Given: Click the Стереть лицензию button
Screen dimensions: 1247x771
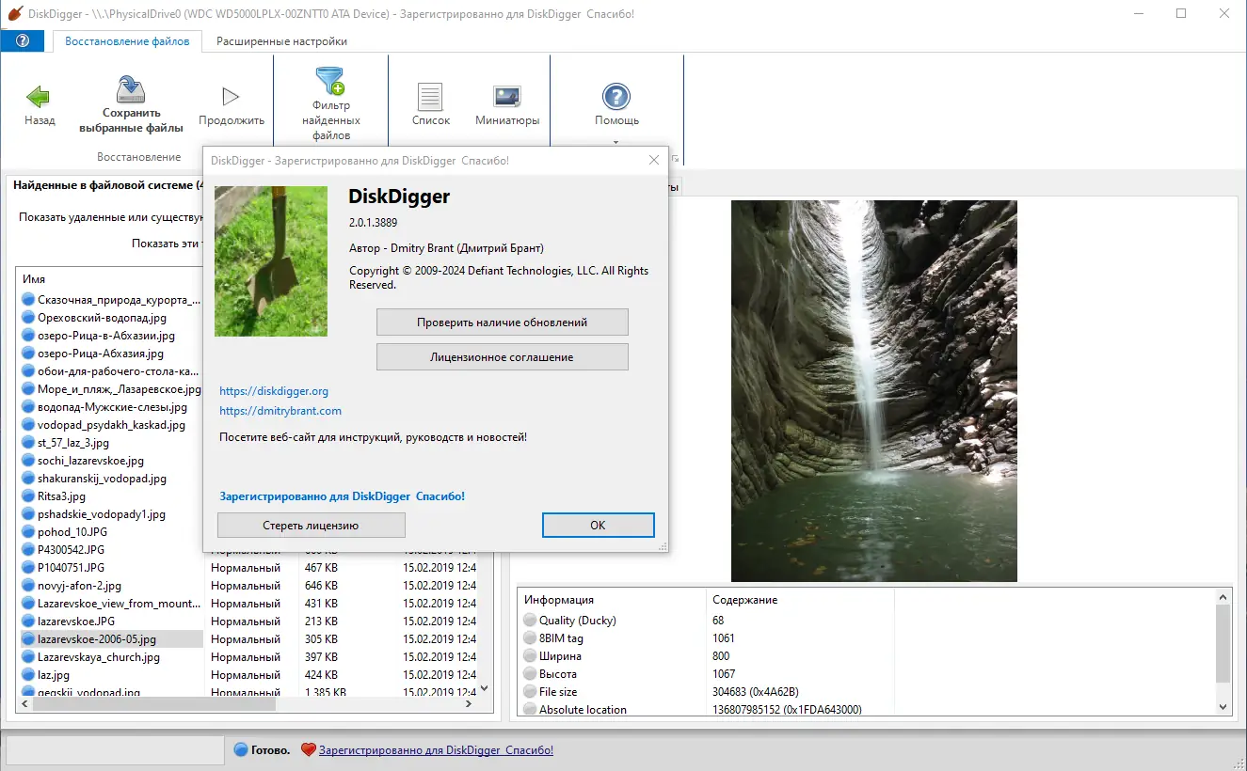Looking at the screenshot, I should pyautogui.click(x=312, y=526).
